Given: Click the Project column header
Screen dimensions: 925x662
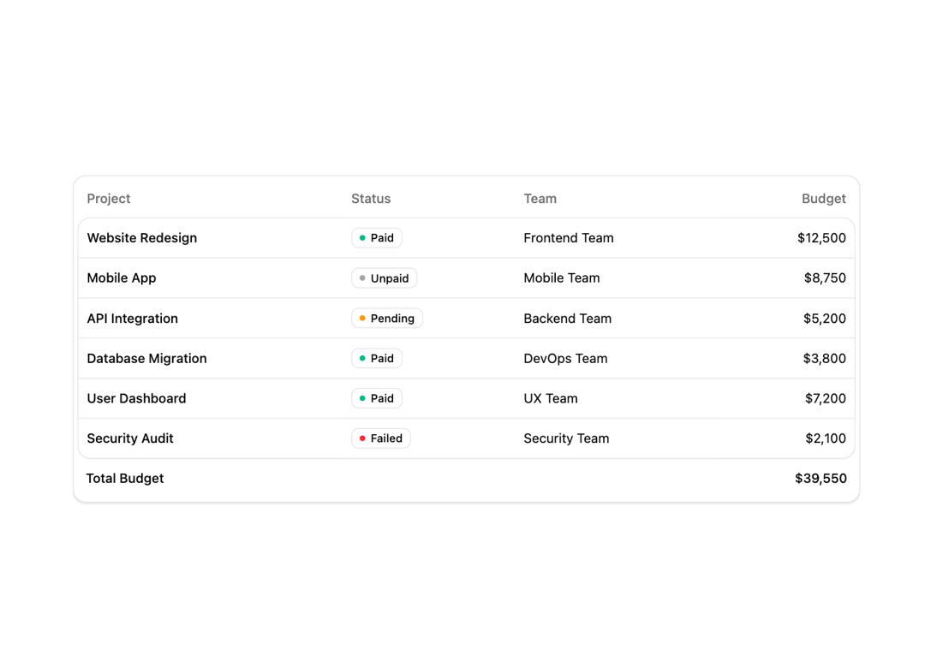Looking at the screenshot, I should click(109, 199).
